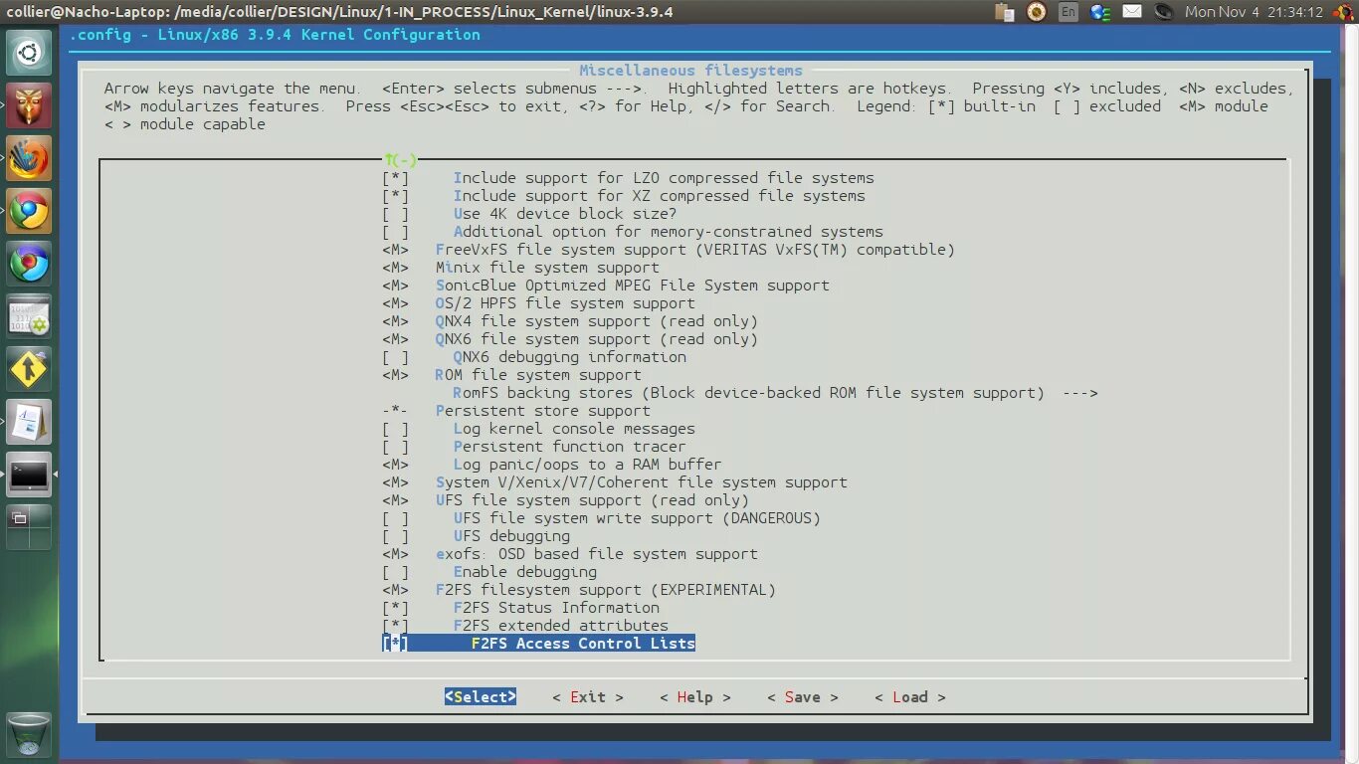Toggle highlighted F2FS Access Control Lists
This screenshot has width=1359, height=764.
(x=538, y=644)
